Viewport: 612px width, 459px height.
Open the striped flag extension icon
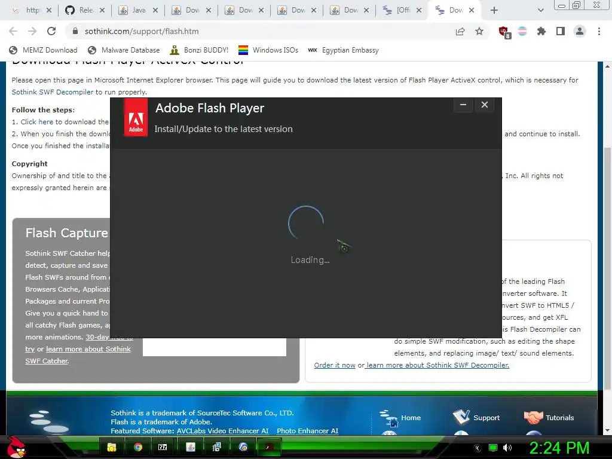click(522, 31)
